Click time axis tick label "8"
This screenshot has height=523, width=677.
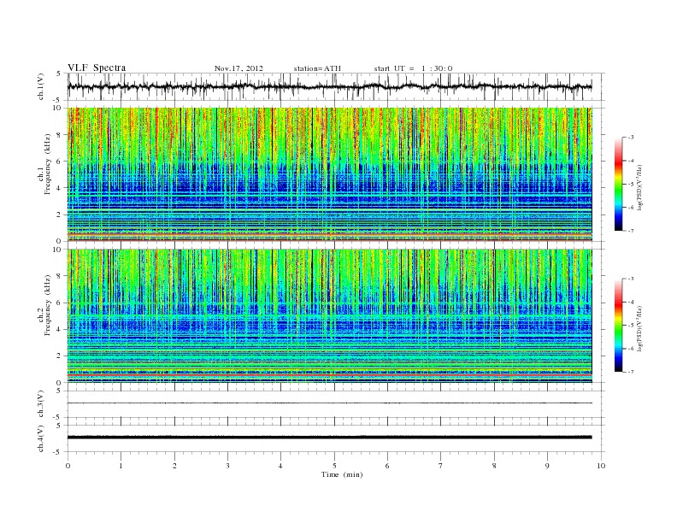[494, 466]
